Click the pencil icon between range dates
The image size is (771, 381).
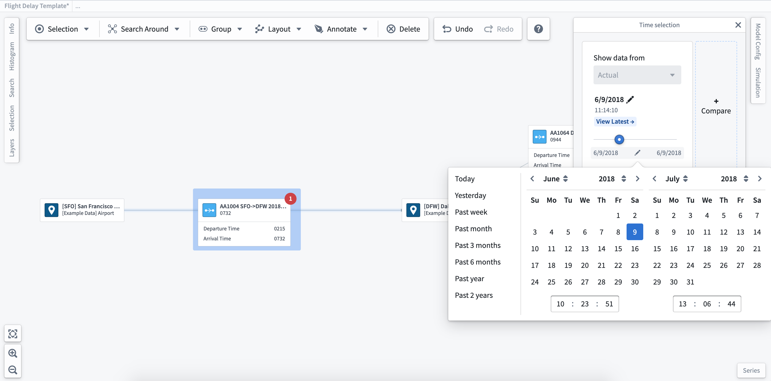point(637,153)
